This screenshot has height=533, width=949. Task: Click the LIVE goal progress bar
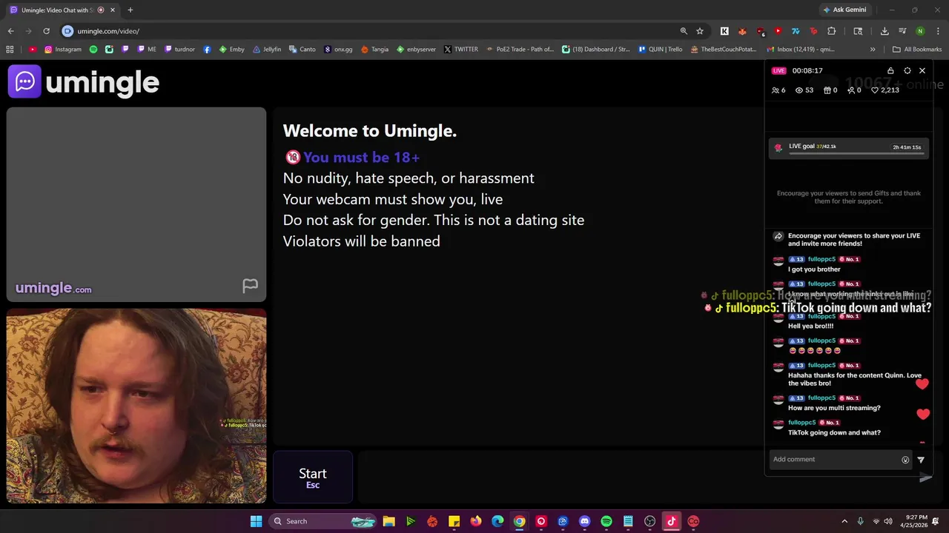point(856,152)
